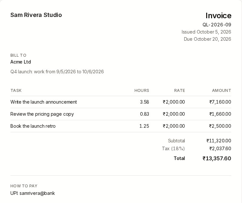Select Review the pricing page copy task
This screenshot has width=242, height=203.
click(42, 114)
